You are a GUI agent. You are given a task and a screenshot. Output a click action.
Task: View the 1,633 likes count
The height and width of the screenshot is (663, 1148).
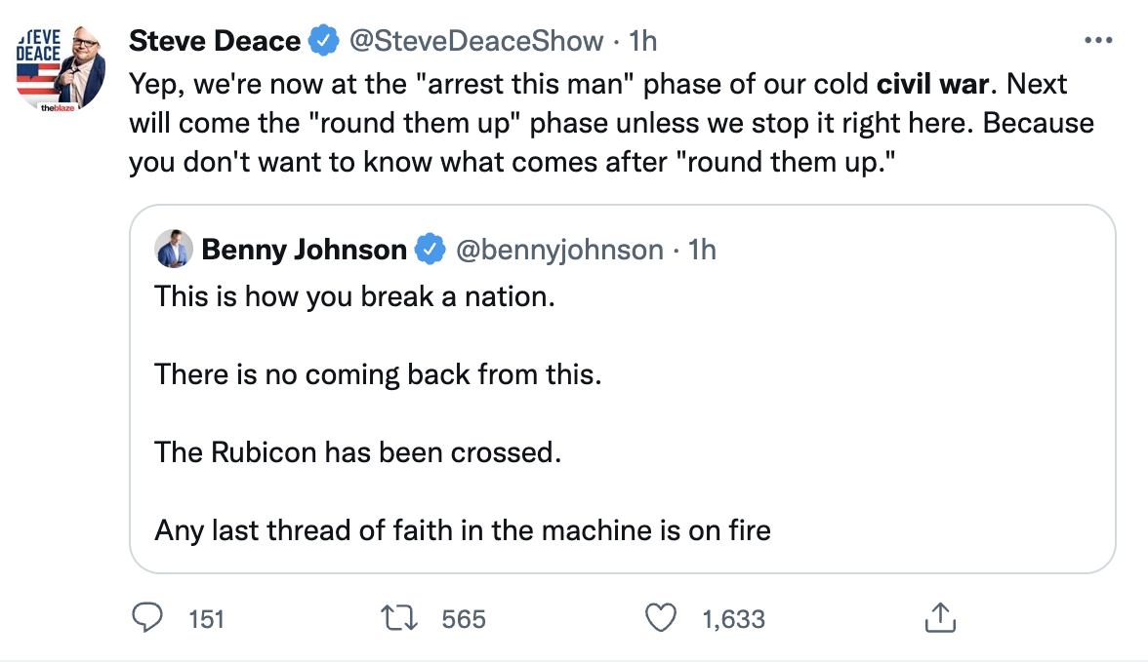click(733, 619)
